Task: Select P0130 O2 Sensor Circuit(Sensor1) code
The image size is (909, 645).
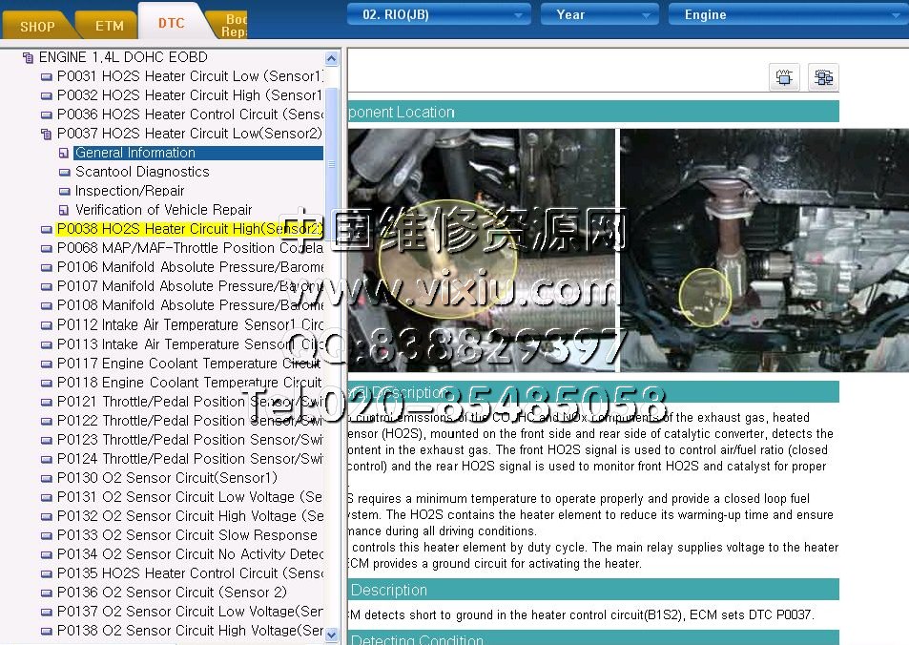Action: [167, 477]
